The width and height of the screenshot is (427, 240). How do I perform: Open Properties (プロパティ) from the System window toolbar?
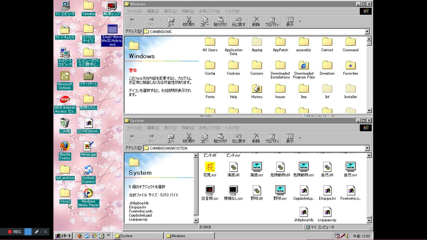pyautogui.click(x=272, y=138)
